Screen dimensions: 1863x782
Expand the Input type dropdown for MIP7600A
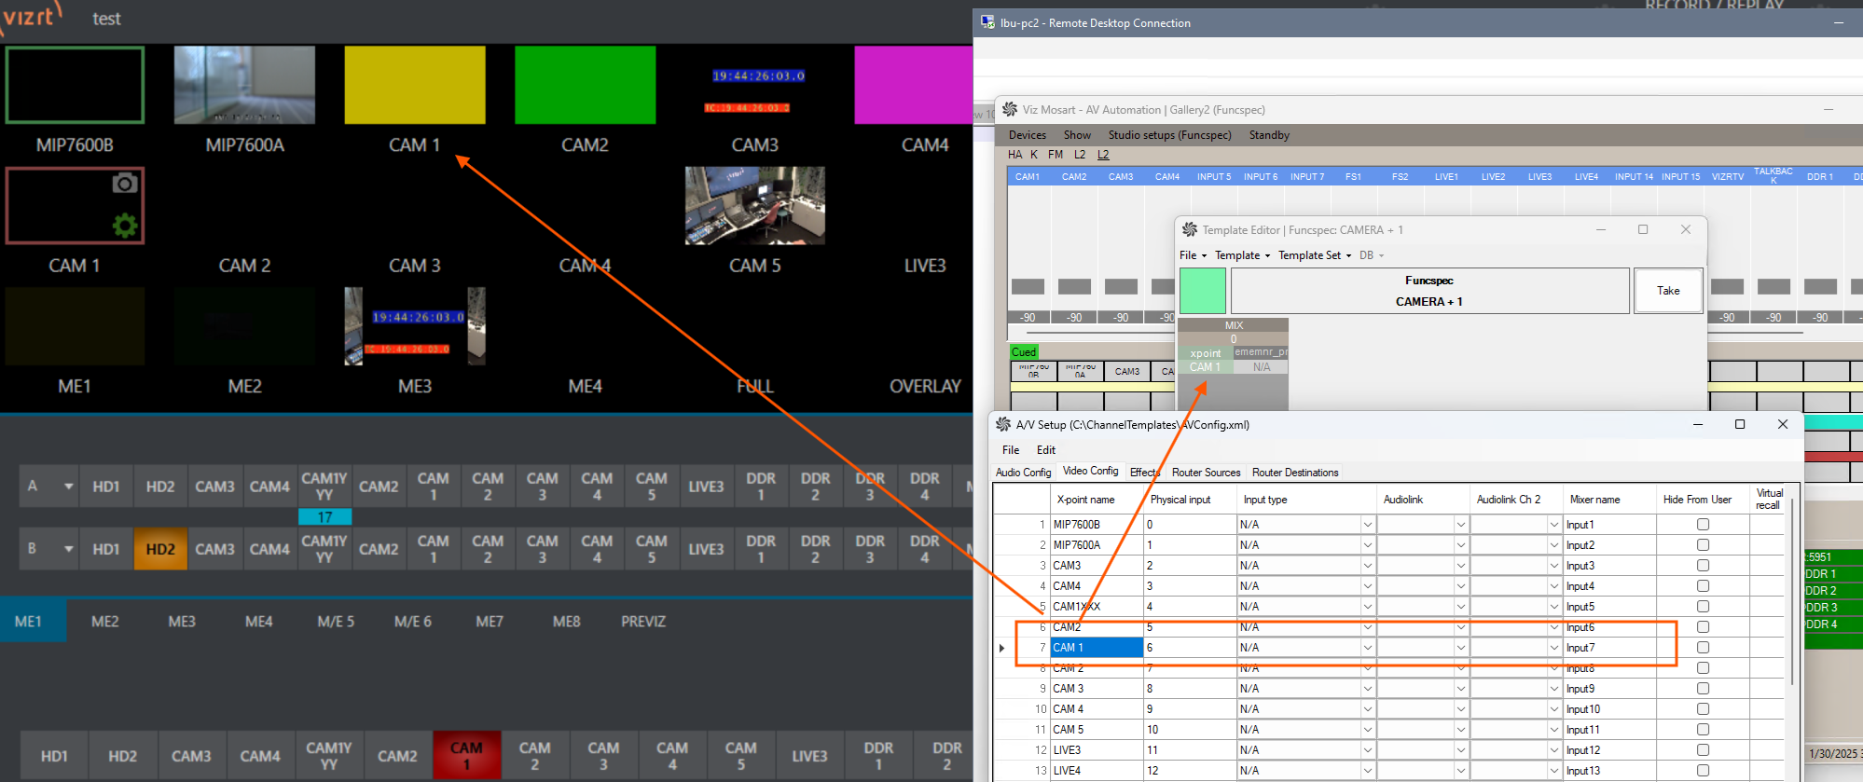[x=1367, y=545]
